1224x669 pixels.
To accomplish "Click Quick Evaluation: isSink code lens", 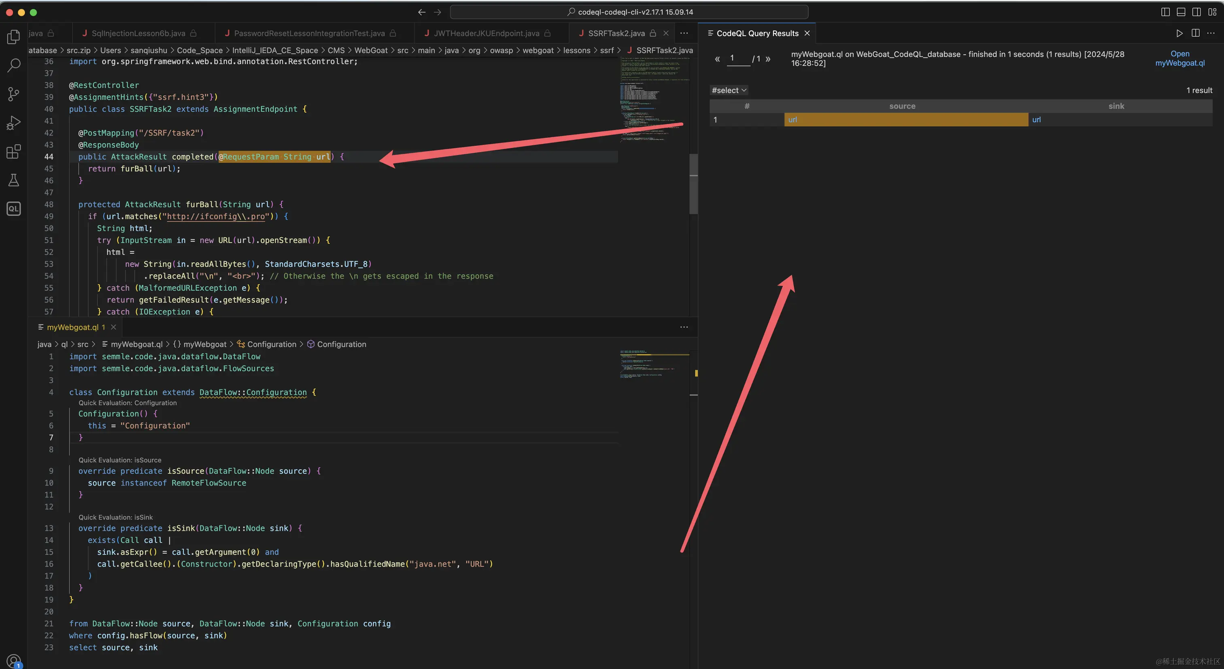I will [x=115, y=517].
